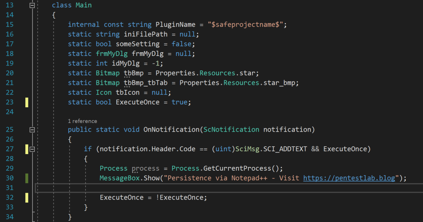This screenshot has height=222, width=423.
Task: Click the yellow change marker beside line 32
Action: coord(27,198)
